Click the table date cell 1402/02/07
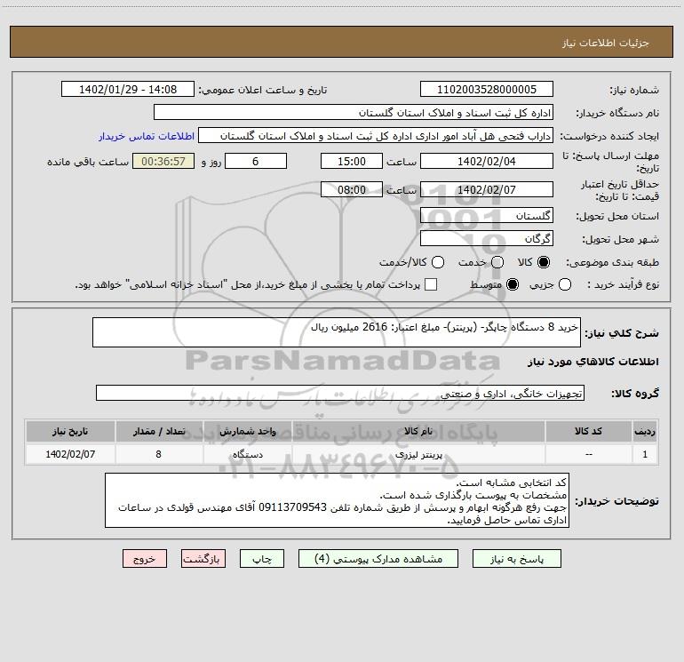684x662 pixels. [70, 454]
